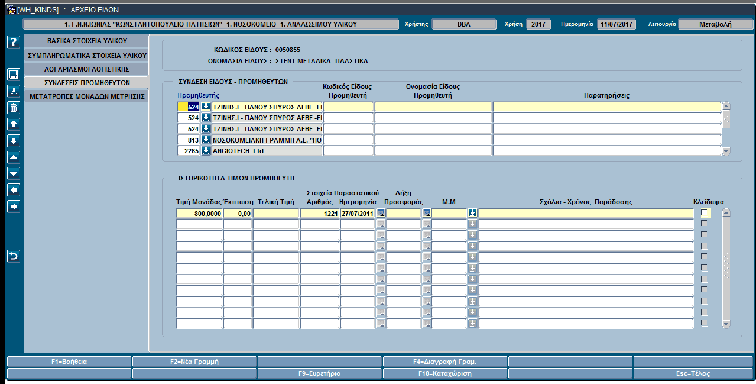
Task: Click Παρατηρήσεις field of ANGIOTECH Ltd row
Action: pyautogui.click(x=607, y=151)
